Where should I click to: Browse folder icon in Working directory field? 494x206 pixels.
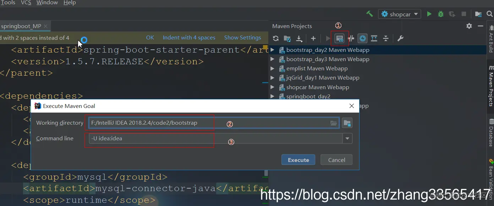pos(334,123)
